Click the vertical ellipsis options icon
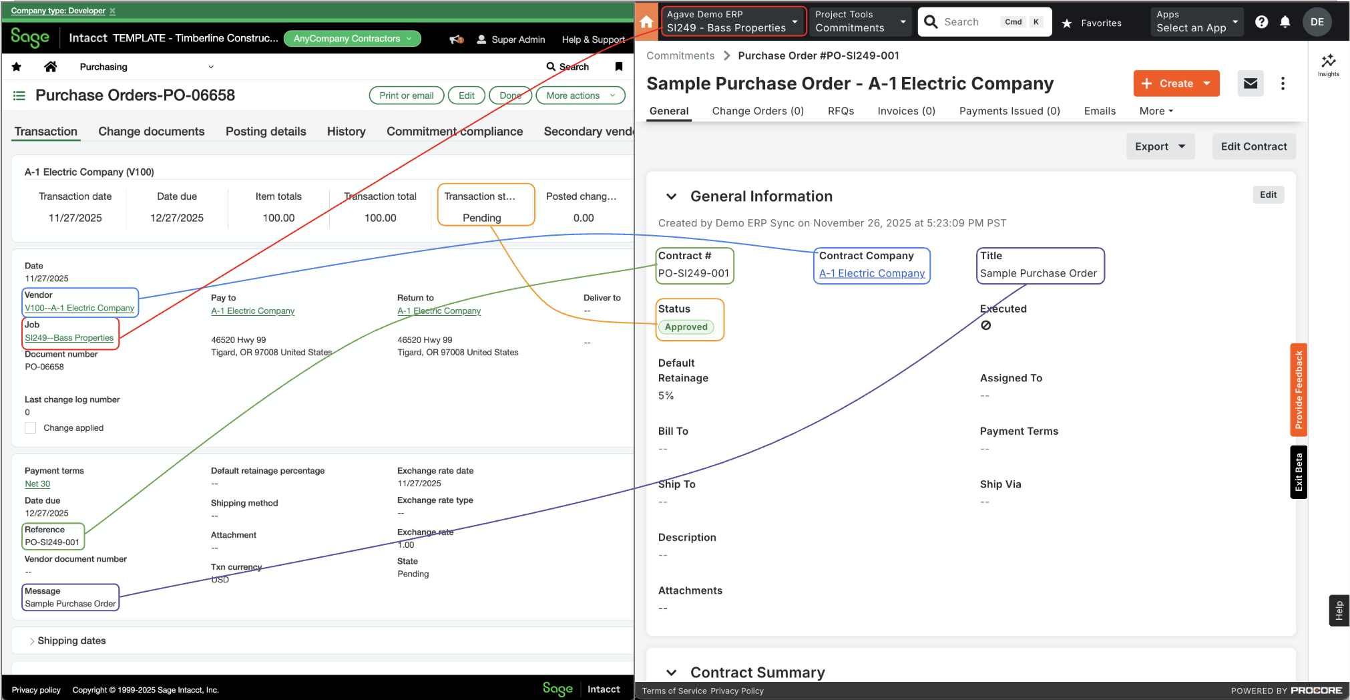The image size is (1350, 700). coord(1283,83)
